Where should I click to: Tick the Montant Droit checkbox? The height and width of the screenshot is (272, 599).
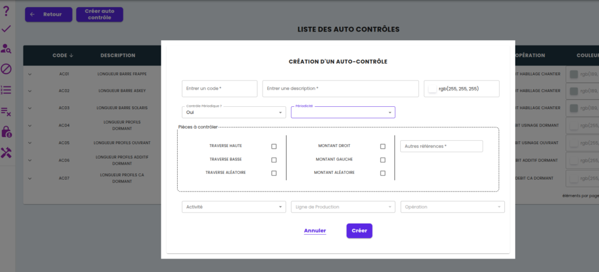click(x=383, y=147)
